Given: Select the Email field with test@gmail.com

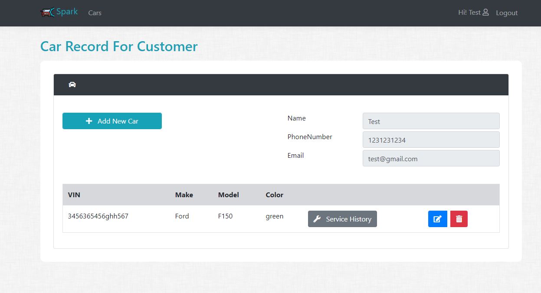Looking at the screenshot, I should pos(431,159).
